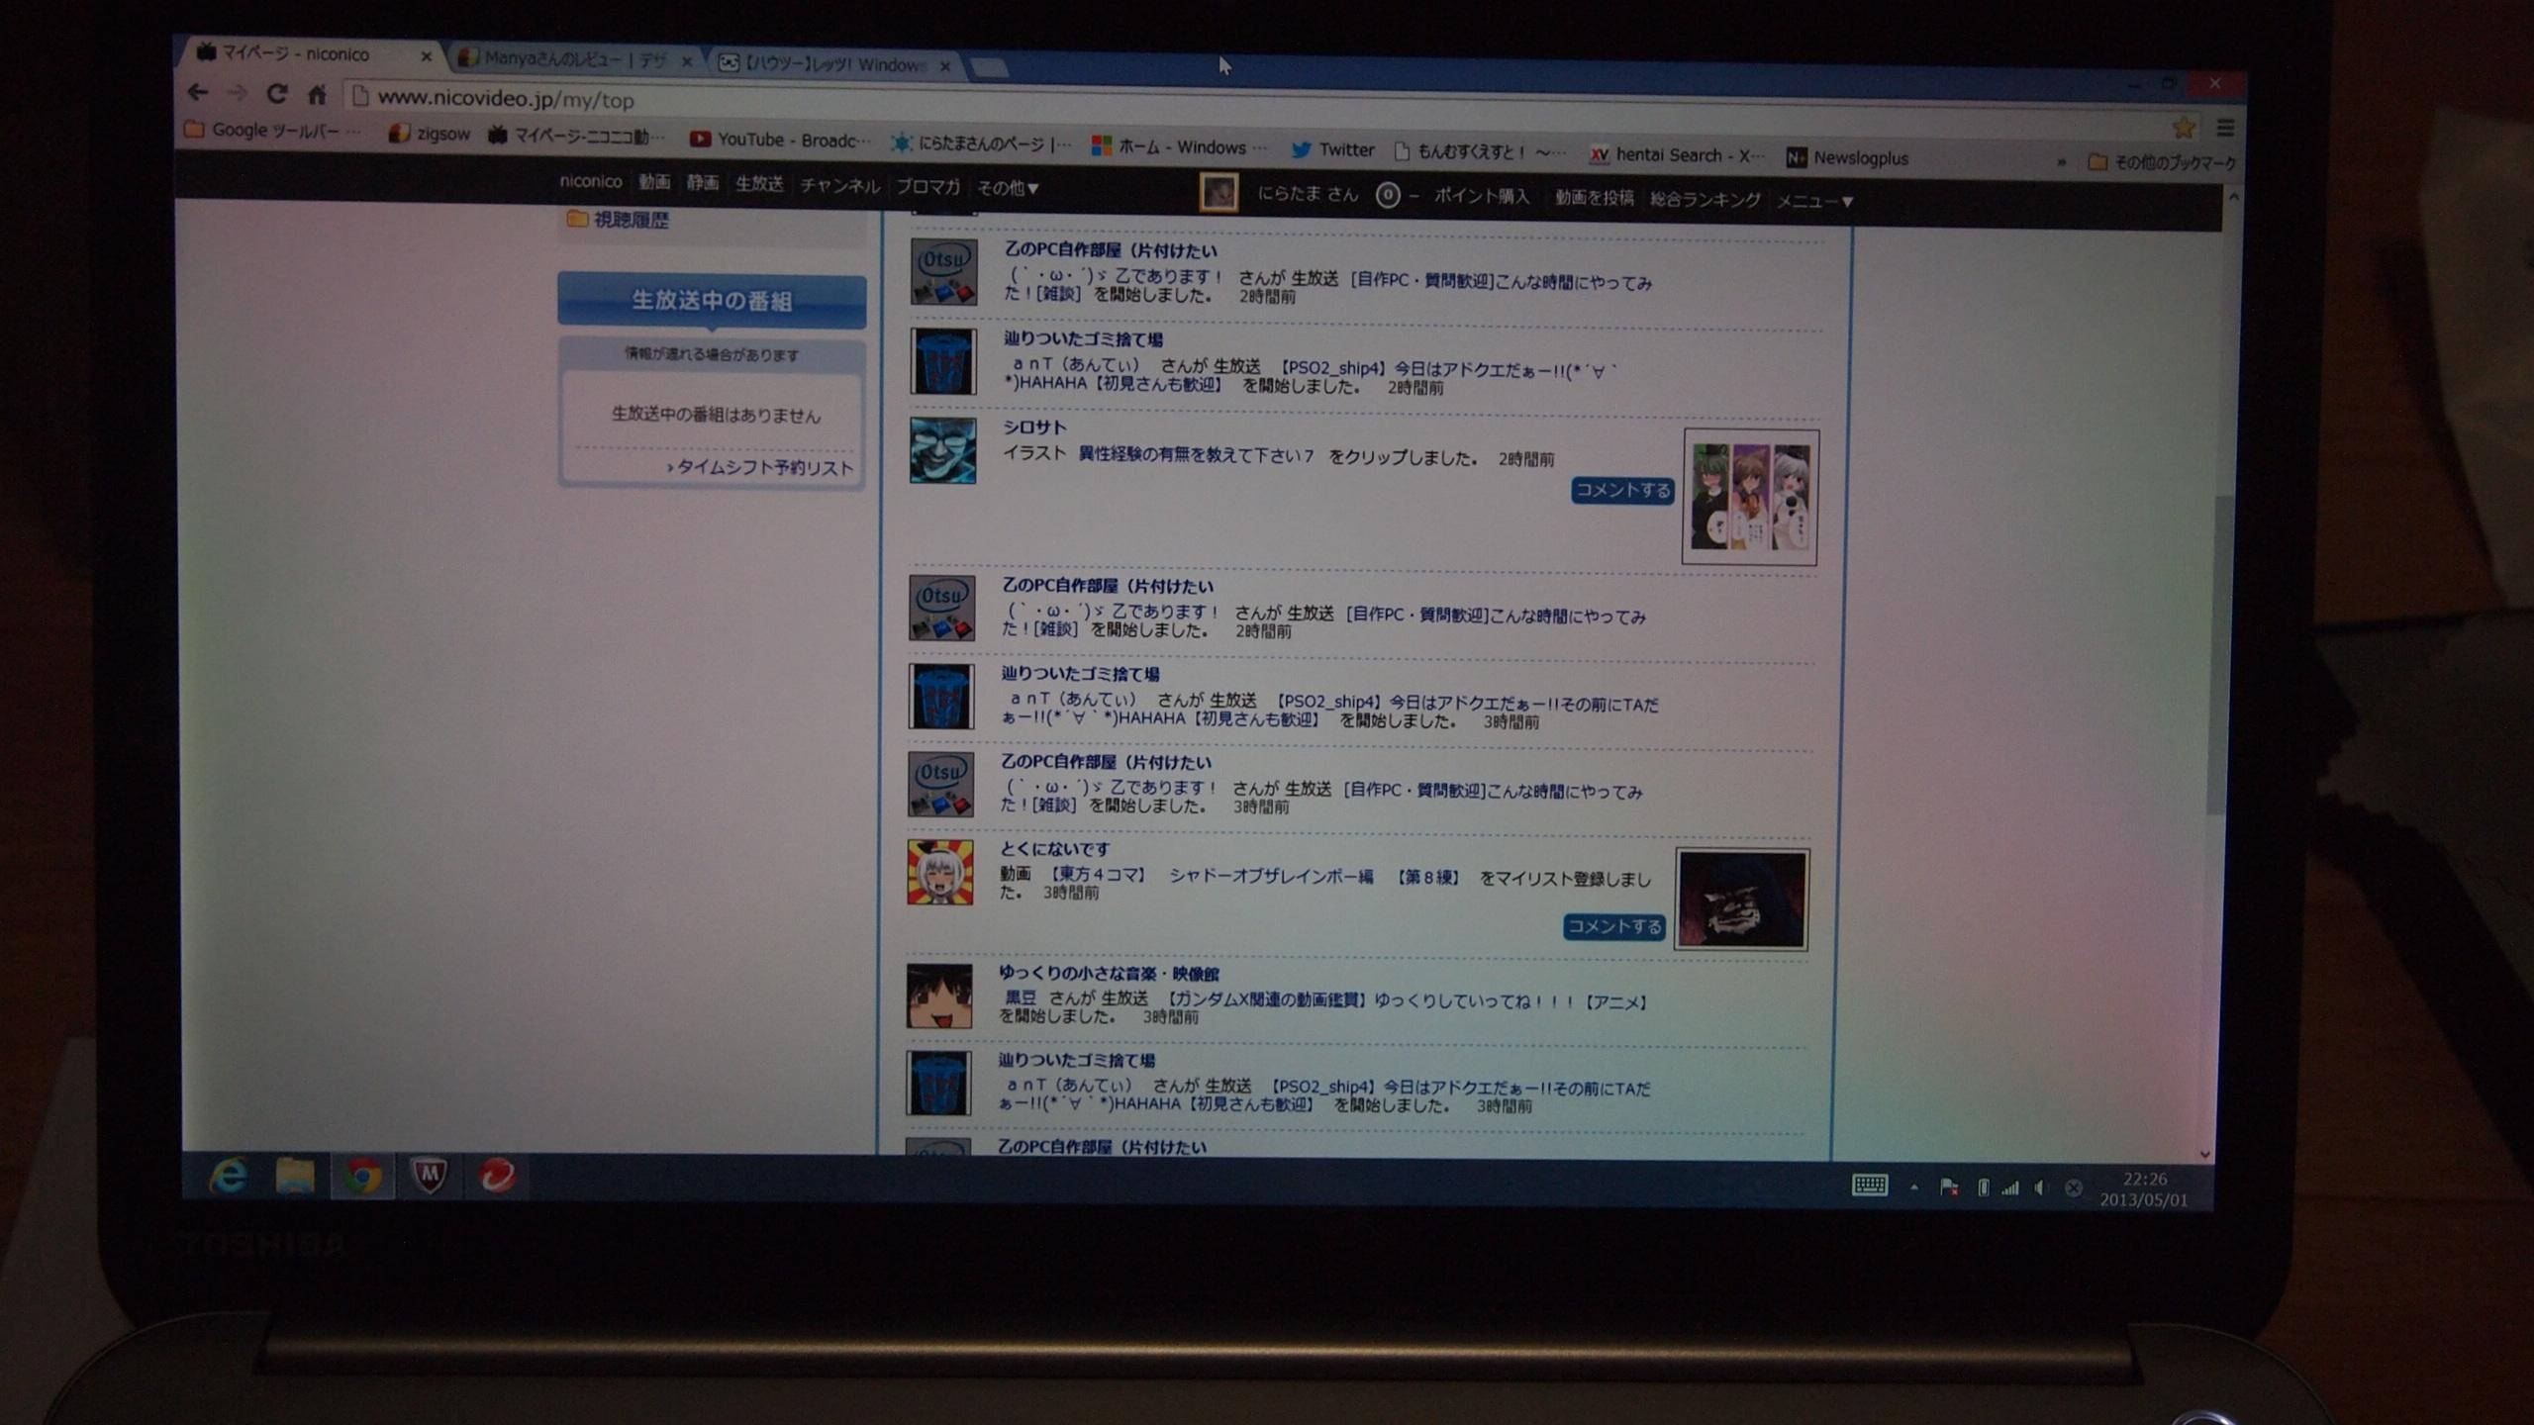Show hidden tray icons arrow
Viewport: 2534px width, 1425px height.
[1913, 1187]
